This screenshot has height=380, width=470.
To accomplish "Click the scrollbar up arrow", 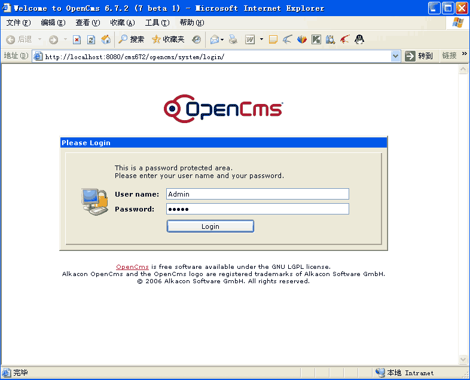I will pyautogui.click(x=463, y=69).
